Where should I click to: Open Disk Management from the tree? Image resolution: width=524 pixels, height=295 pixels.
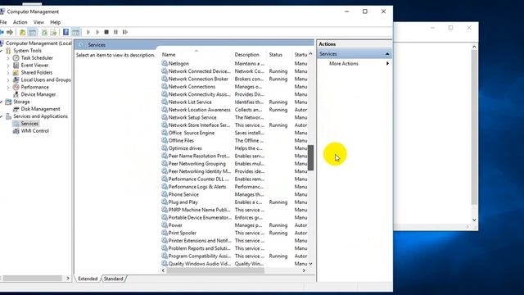40,109
